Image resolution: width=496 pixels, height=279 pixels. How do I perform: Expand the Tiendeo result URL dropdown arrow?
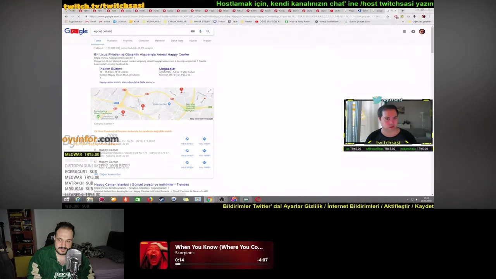pos(169,188)
